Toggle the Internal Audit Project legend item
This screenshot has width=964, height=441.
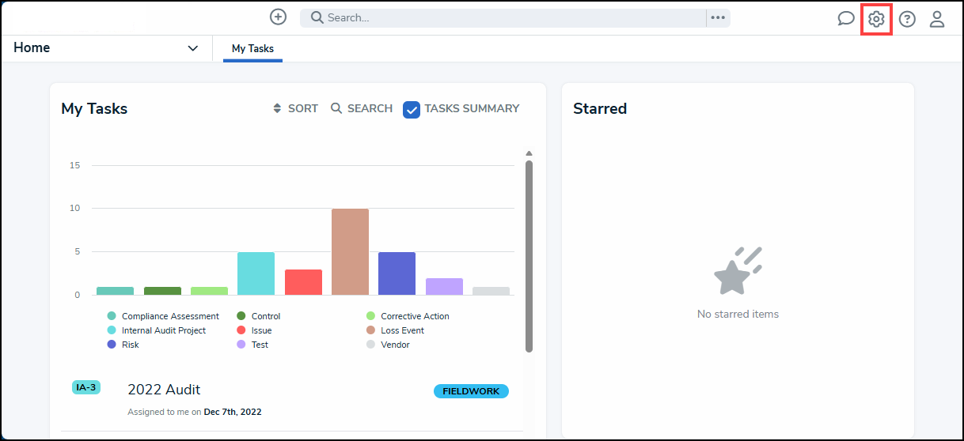[x=163, y=330]
